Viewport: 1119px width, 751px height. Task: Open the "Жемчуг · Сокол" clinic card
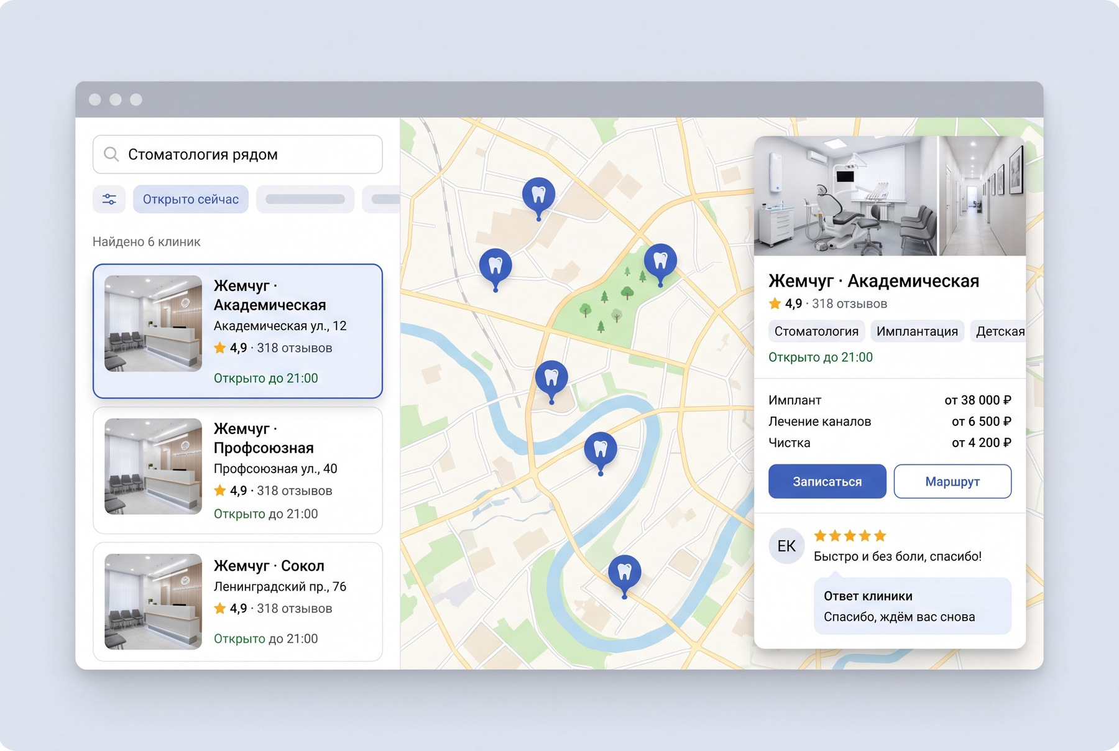tap(237, 602)
